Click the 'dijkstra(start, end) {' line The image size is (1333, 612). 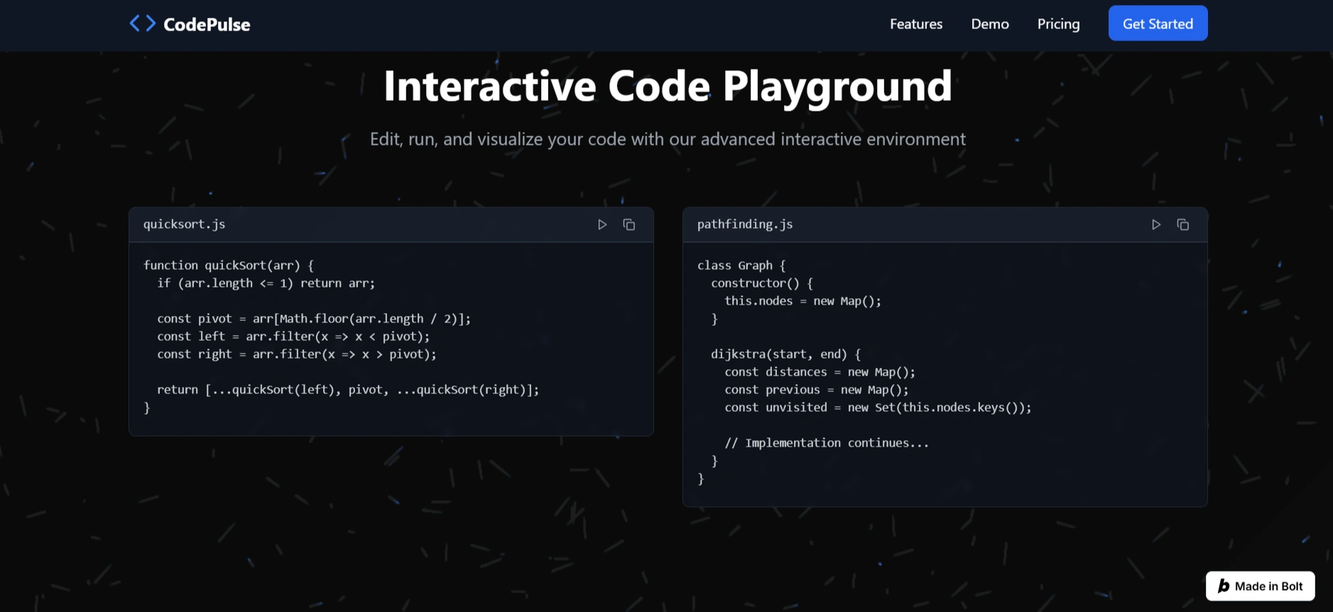pyautogui.click(x=785, y=354)
